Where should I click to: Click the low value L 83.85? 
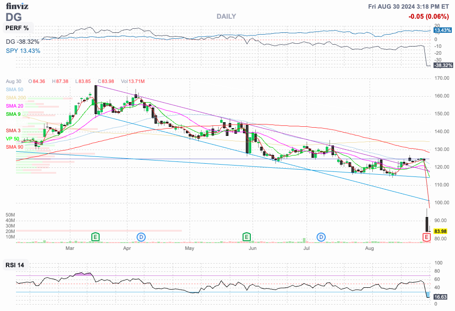tap(83, 81)
